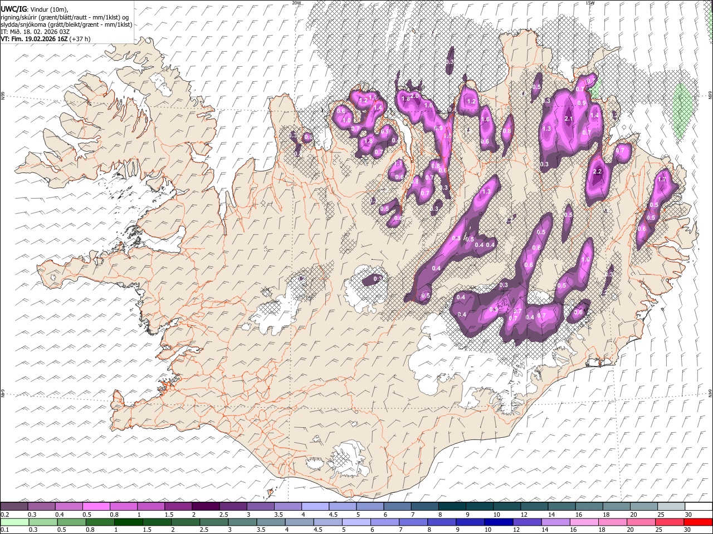Click the large green hatched patch offshore east
The height and width of the screenshot is (534, 713).
[x=682, y=110]
